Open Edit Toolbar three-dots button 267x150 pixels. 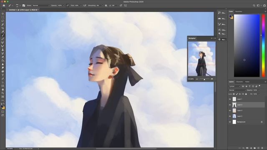[x=3, y=100]
